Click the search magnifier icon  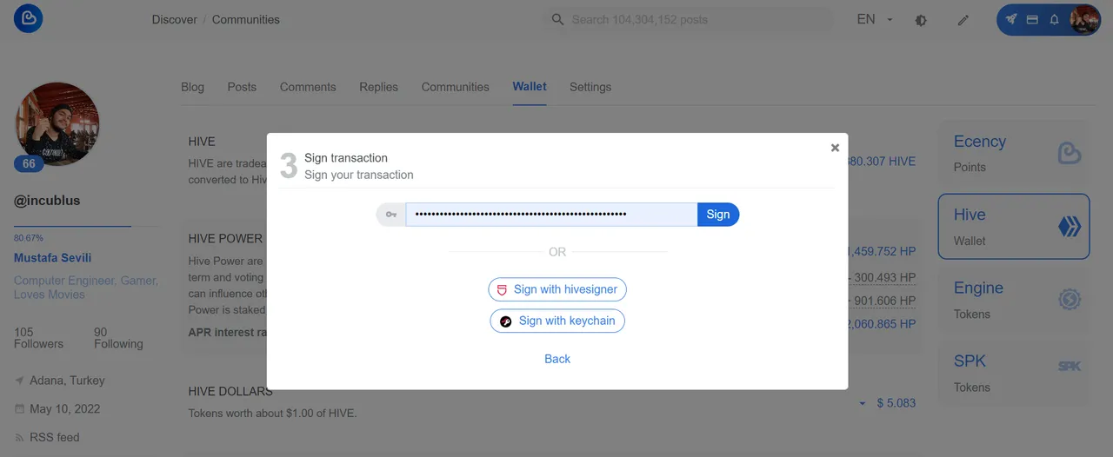click(x=558, y=19)
